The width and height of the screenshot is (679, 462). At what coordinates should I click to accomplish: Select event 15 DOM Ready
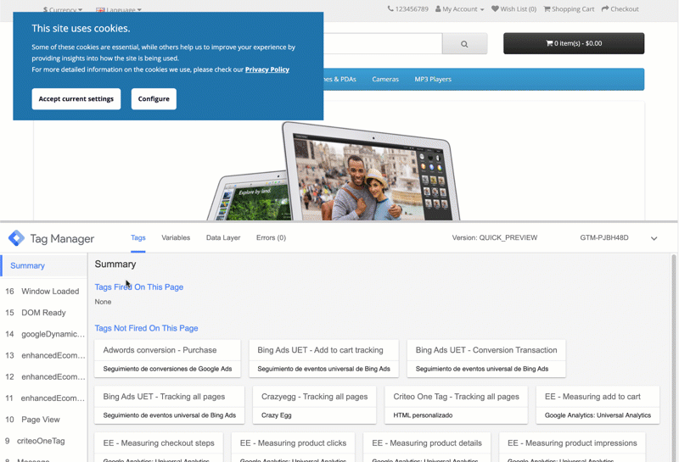44,313
